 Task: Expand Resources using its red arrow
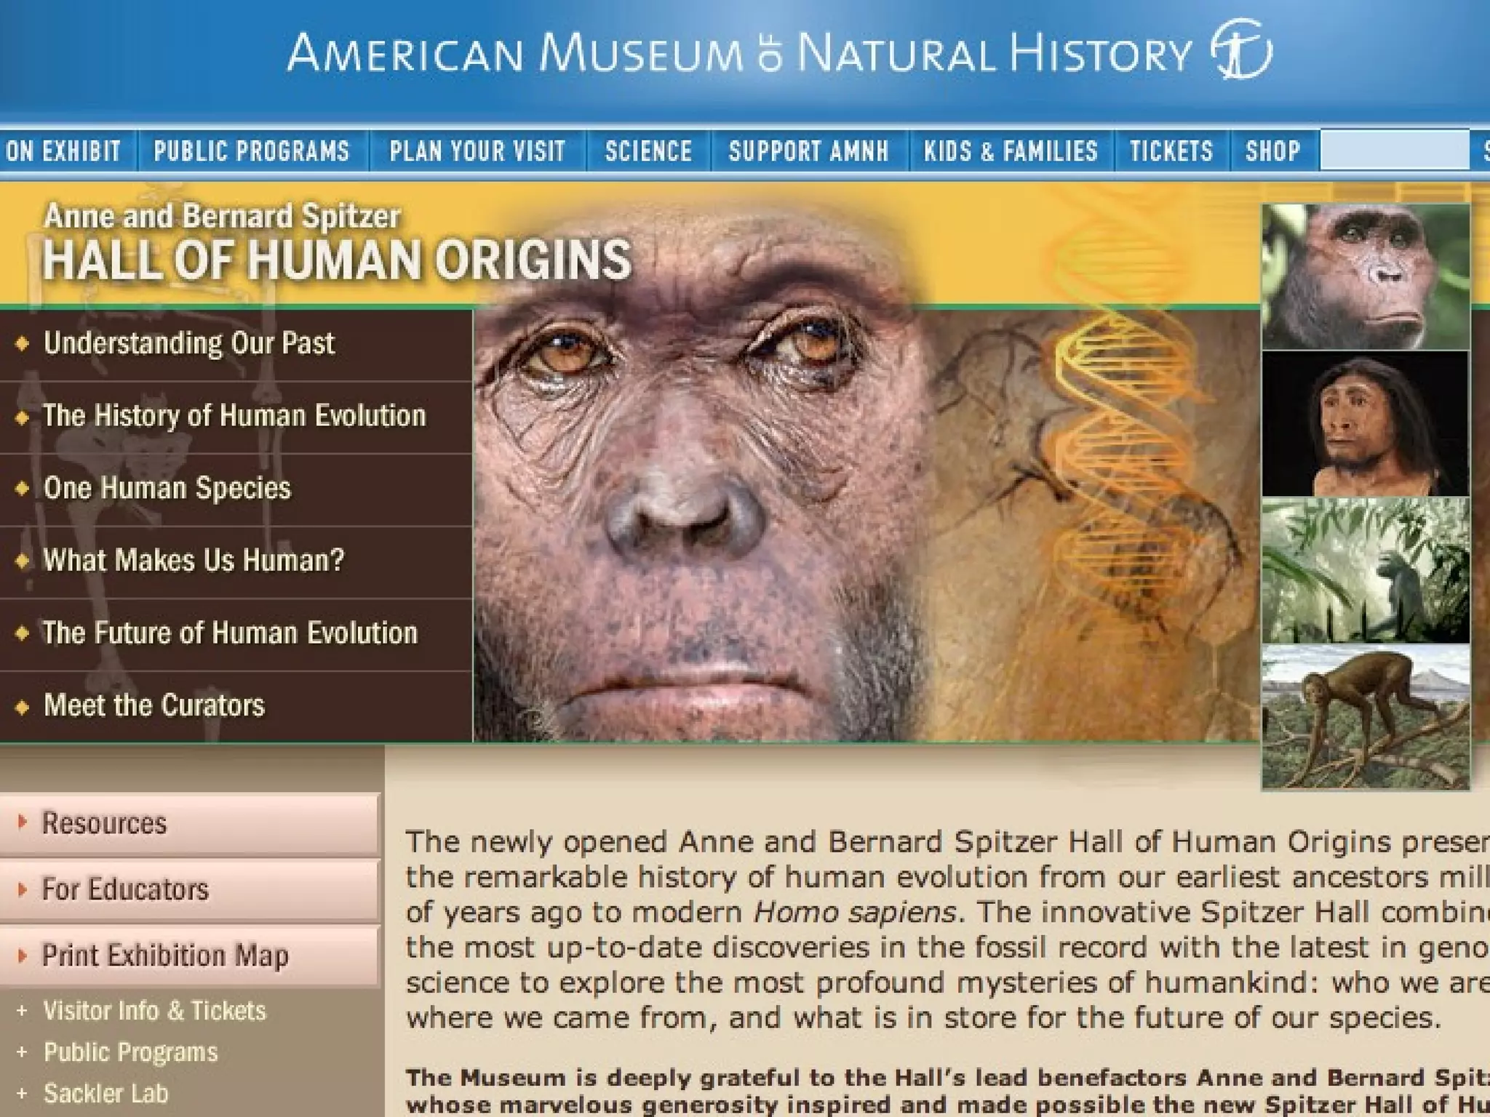(23, 822)
